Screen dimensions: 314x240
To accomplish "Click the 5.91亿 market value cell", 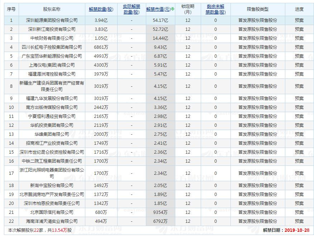I will 160,65.
